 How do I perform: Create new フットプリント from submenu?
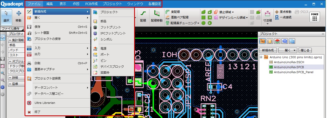click(x=113, y=27)
